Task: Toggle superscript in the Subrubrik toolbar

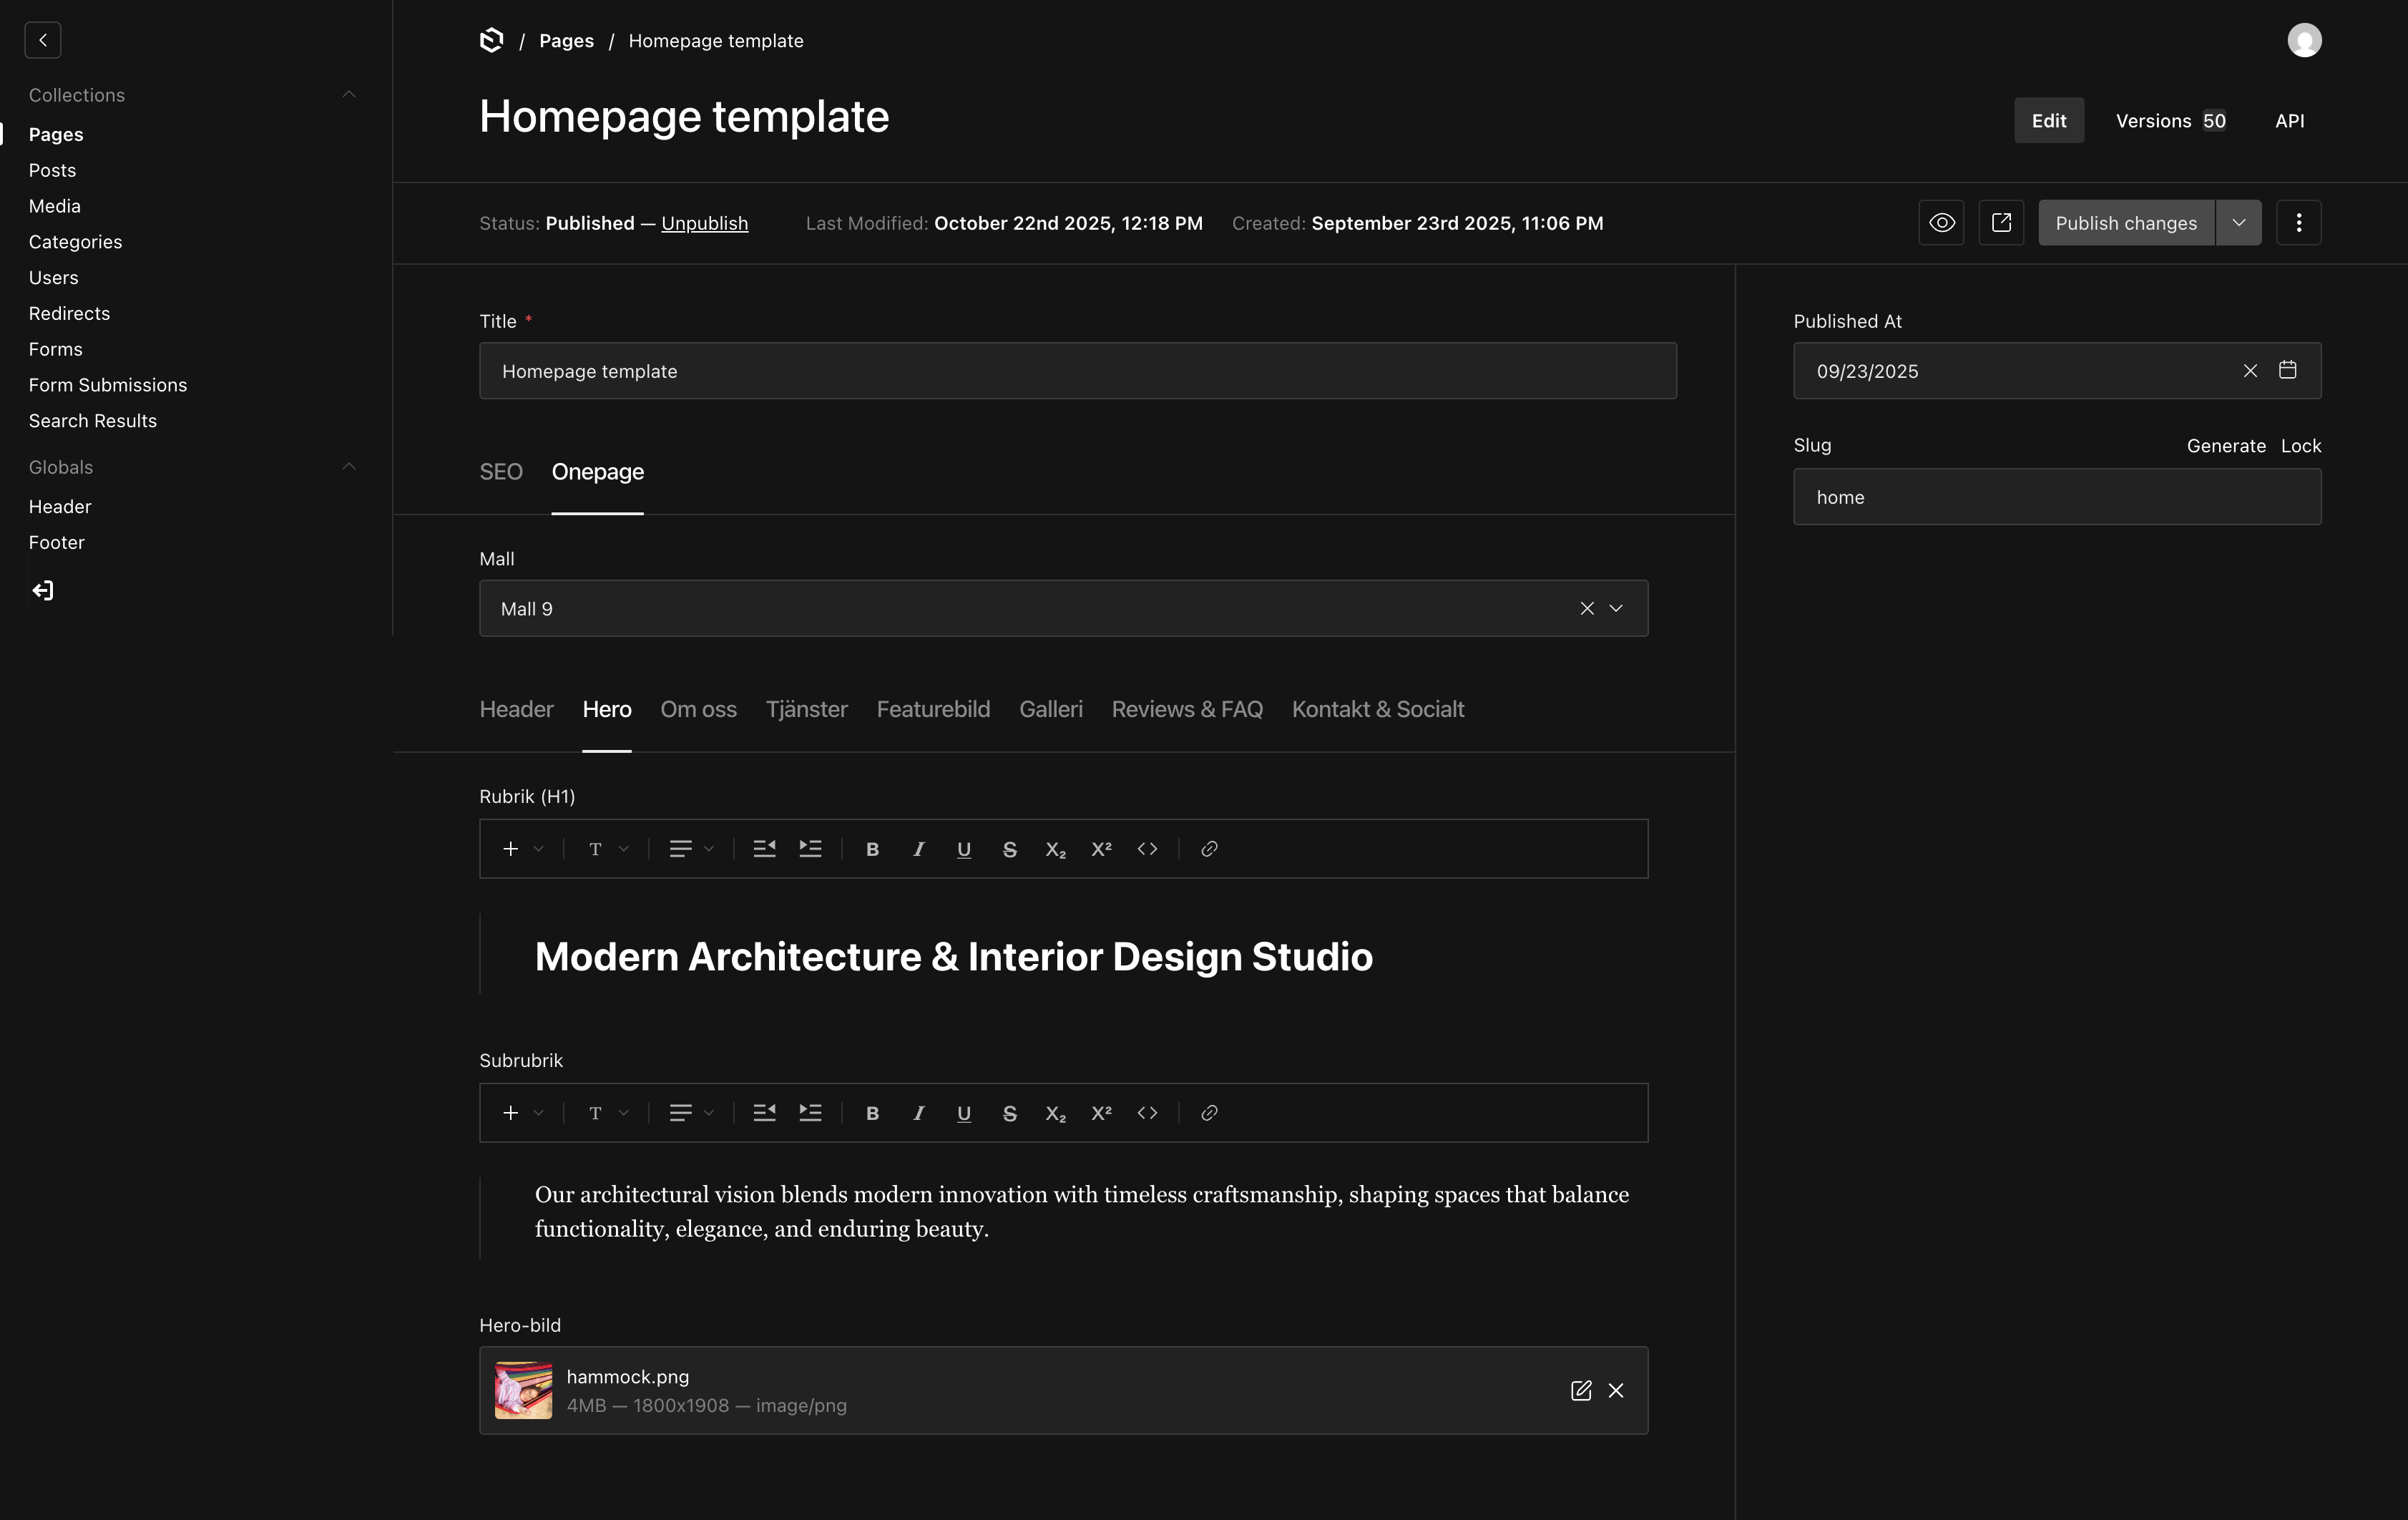Action: coord(1100,1113)
